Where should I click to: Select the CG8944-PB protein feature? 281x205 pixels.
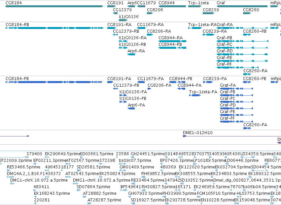[x=177, y=82]
